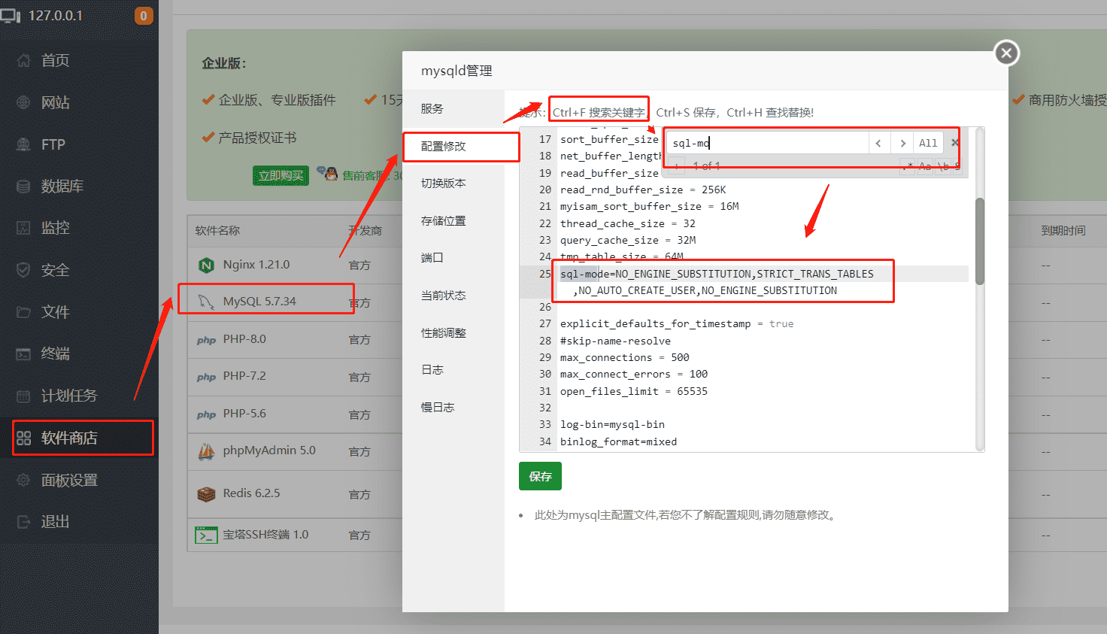This screenshot has height=634, width=1107.
Task: Click MySQL 5.7.34 software name
Action: click(259, 302)
